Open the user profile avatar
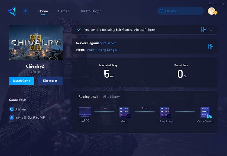 [x=212, y=11]
